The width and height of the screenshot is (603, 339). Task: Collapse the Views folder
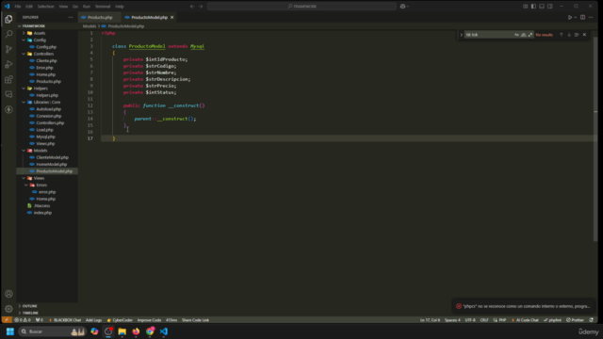click(x=39, y=178)
